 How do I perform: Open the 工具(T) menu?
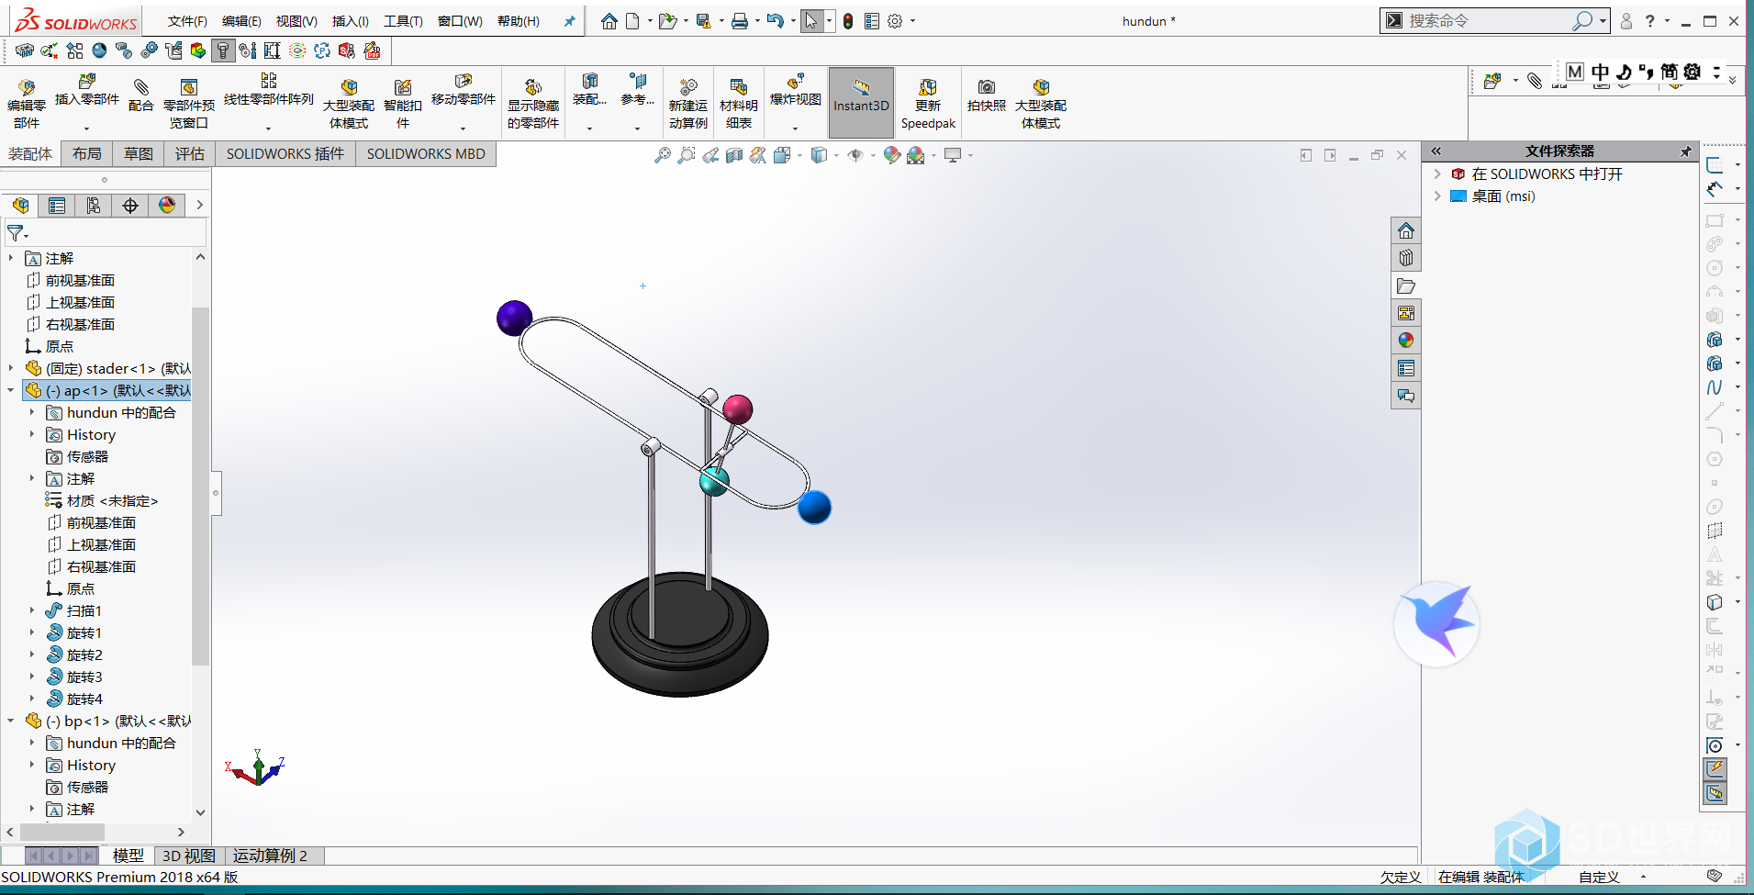coord(403,21)
